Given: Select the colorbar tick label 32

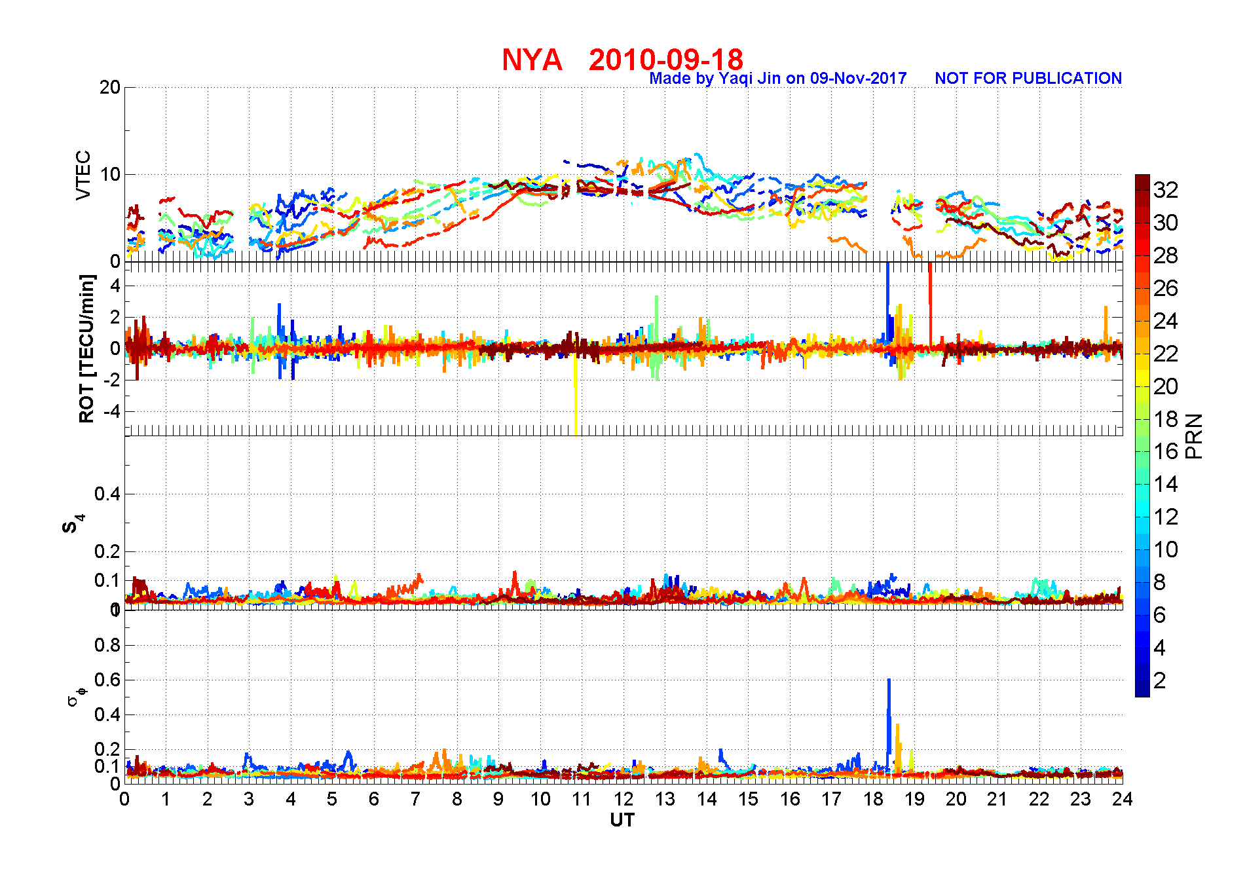Looking at the screenshot, I should (x=1166, y=190).
